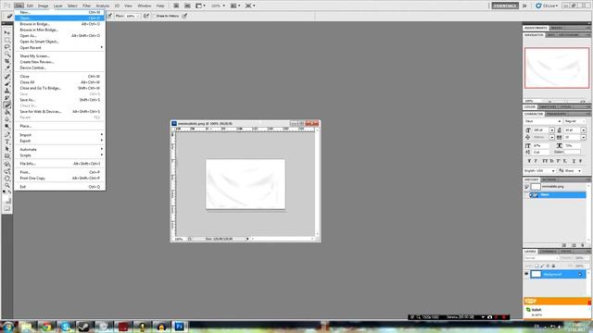Image resolution: width=593 pixels, height=333 pixels.
Task: Open the Filter menu
Action: pos(86,6)
